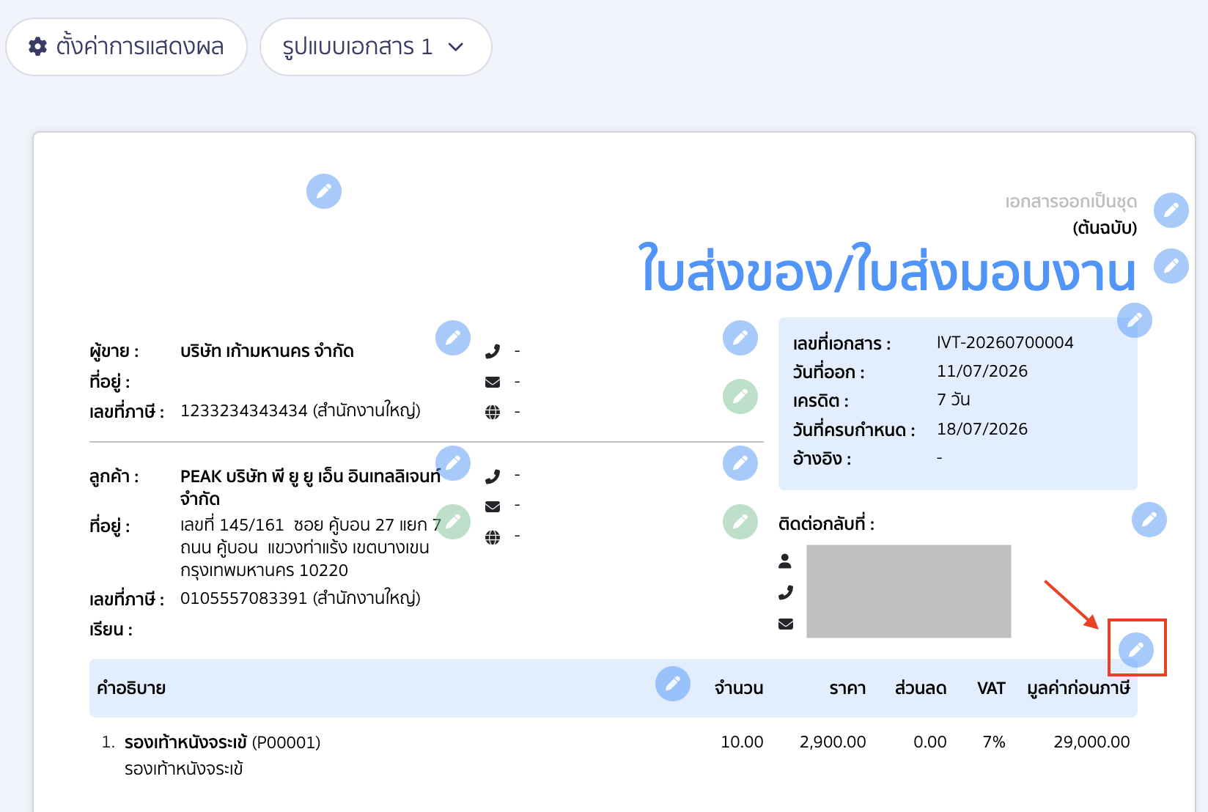Screen dimensions: 1208x812
Task: Click the (ต้นฉบับ) original label
Action: click(x=1105, y=228)
